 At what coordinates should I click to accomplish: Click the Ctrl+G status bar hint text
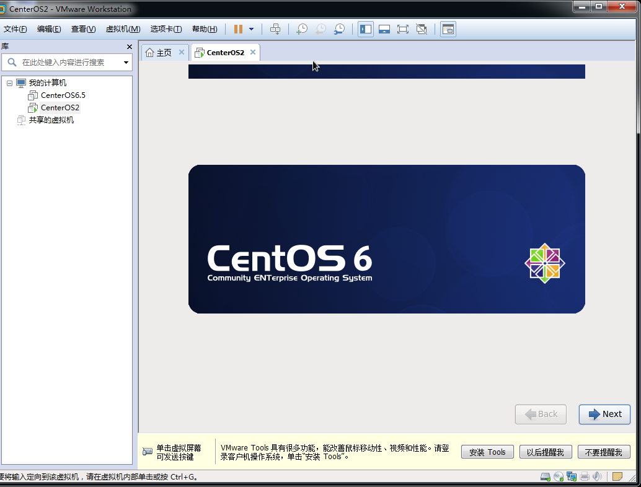pos(99,477)
